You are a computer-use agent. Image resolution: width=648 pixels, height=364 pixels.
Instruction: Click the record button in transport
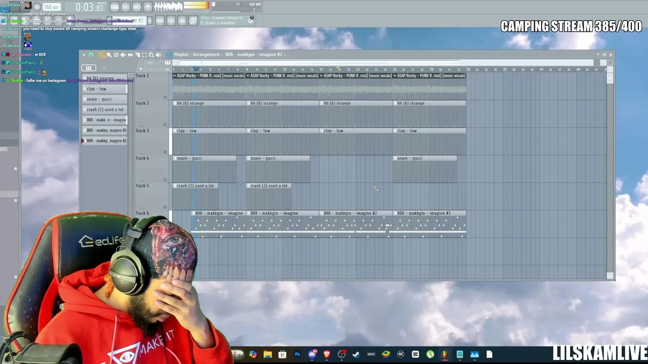37,7
